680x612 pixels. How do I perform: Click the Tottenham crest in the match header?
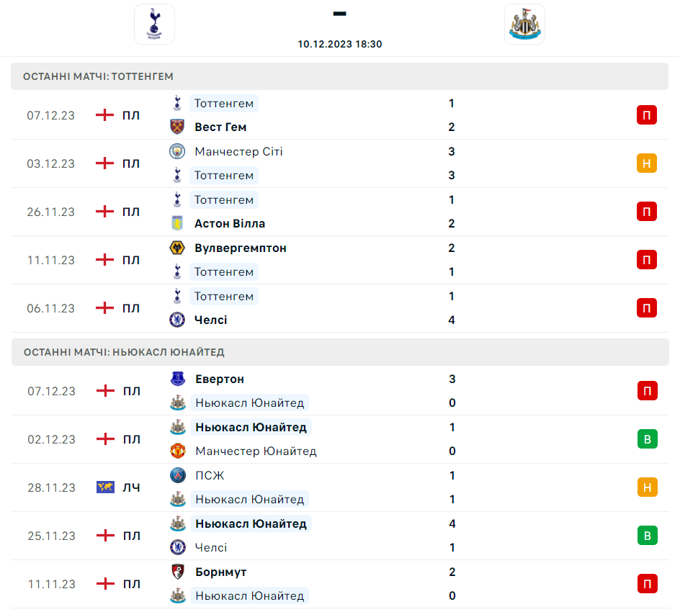154,24
